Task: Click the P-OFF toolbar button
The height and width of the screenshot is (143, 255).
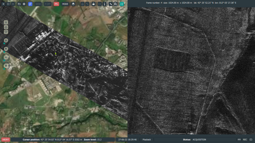Action: (48, 4)
